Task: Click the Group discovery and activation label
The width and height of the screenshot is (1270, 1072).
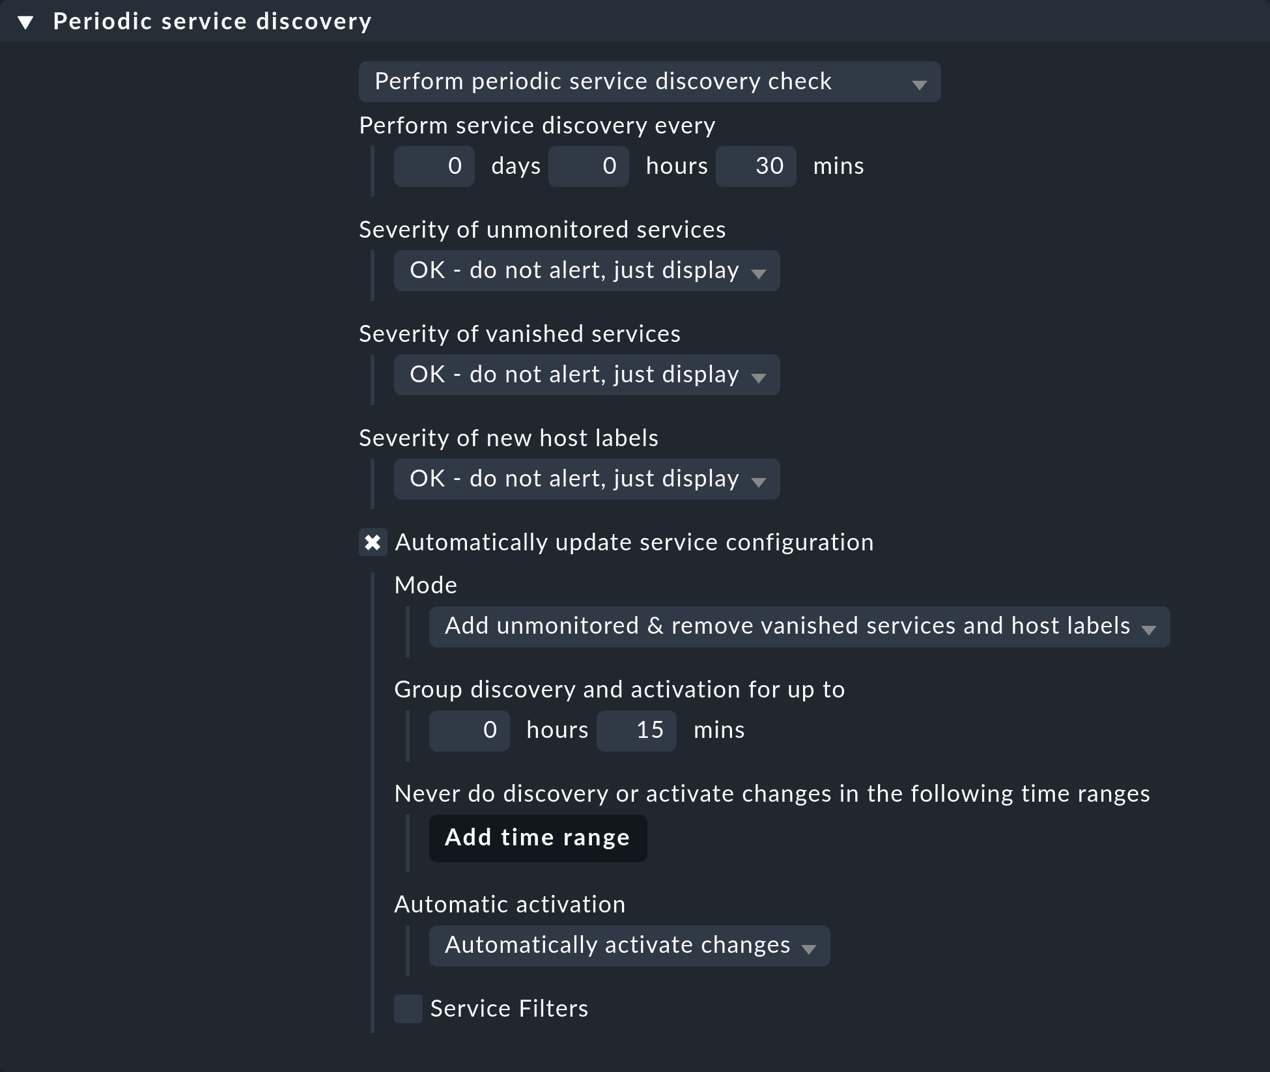Action: [x=619, y=690]
